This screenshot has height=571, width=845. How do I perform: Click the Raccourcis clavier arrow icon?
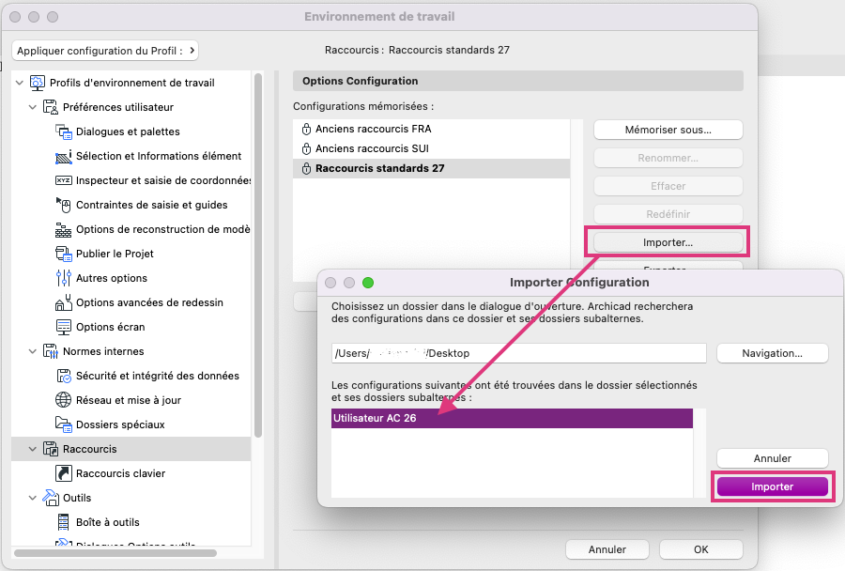coord(64,473)
